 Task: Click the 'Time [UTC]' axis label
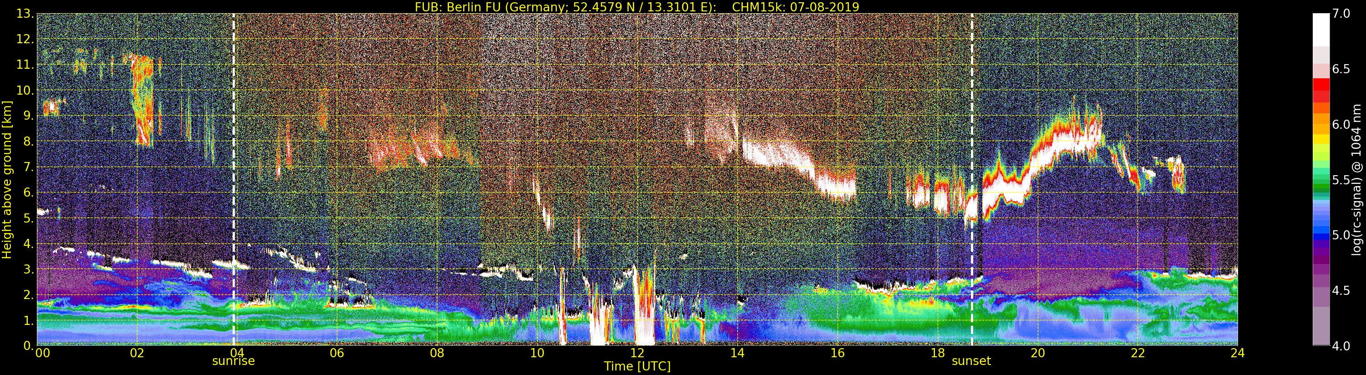(x=637, y=366)
